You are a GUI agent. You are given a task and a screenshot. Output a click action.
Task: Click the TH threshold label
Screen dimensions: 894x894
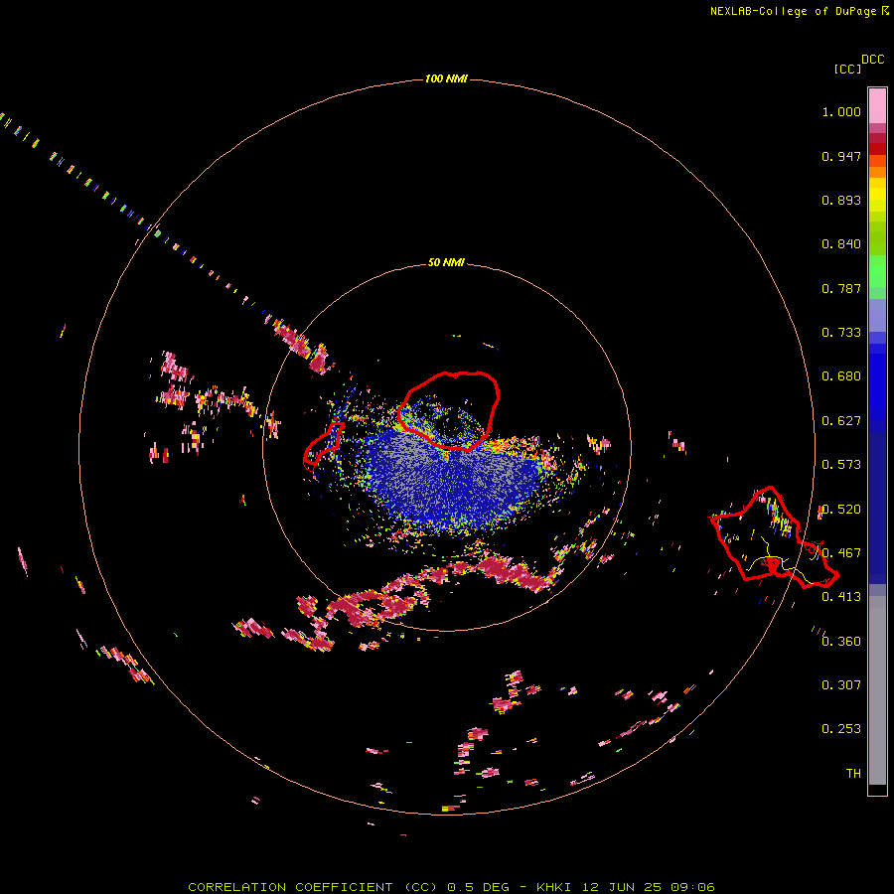coord(853,774)
